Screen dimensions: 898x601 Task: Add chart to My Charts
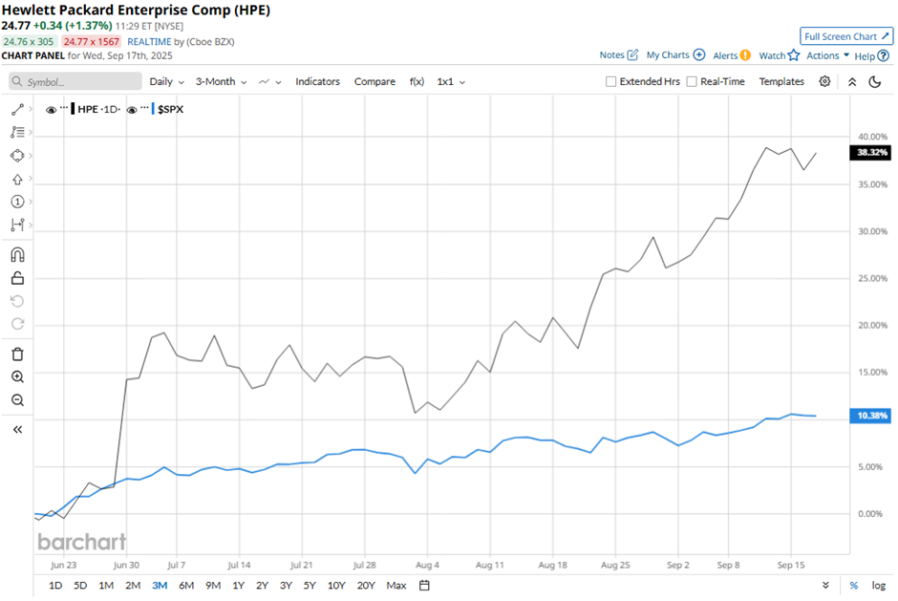698,55
